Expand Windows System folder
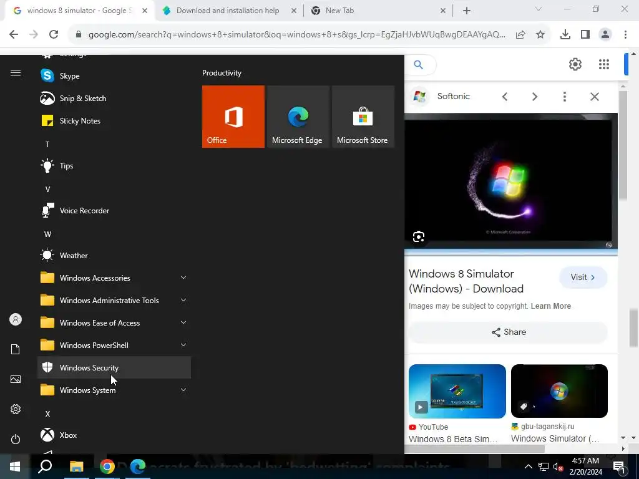 pyautogui.click(x=114, y=390)
